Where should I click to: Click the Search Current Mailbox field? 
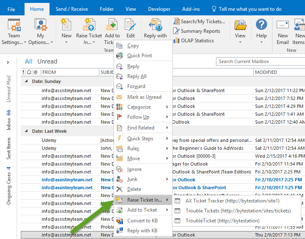[x=260, y=61]
